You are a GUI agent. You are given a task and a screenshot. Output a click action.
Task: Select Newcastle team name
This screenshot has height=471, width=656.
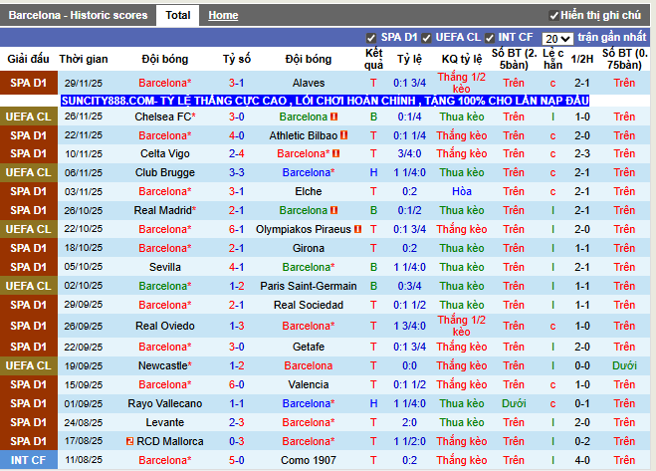click(165, 365)
